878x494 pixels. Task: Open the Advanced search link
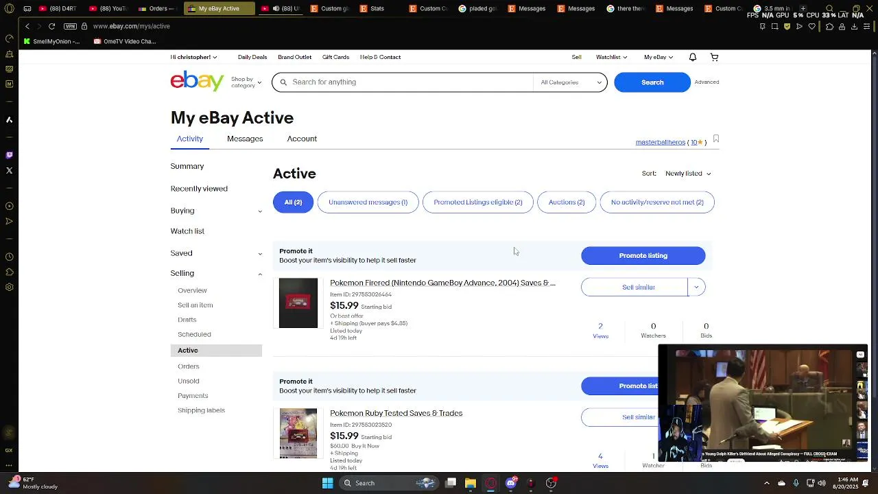pos(707,82)
